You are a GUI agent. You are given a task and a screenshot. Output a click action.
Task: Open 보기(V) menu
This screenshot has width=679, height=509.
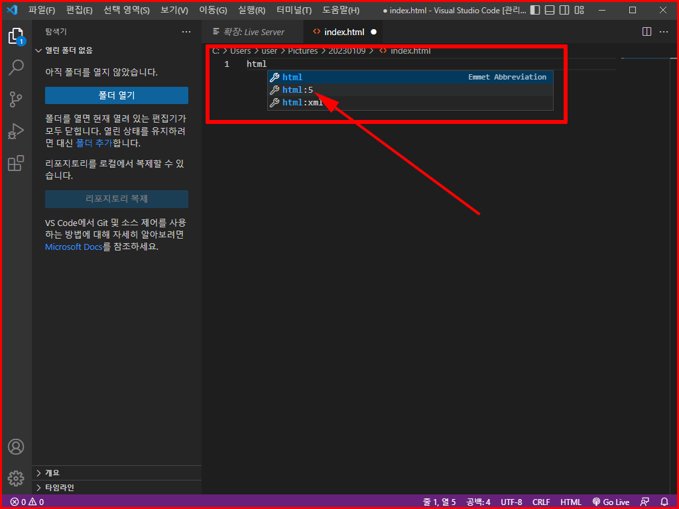(174, 10)
